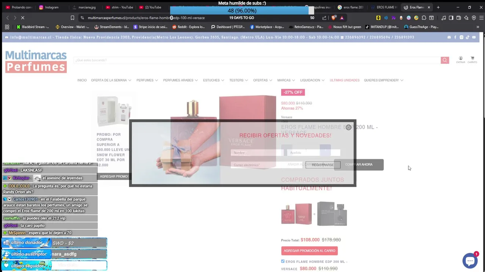This screenshot has width=485, height=272.
Task: Open the bookmarks apps grid icon
Action: 7,27
